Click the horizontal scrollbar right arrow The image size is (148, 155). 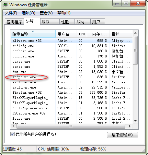(130, 126)
